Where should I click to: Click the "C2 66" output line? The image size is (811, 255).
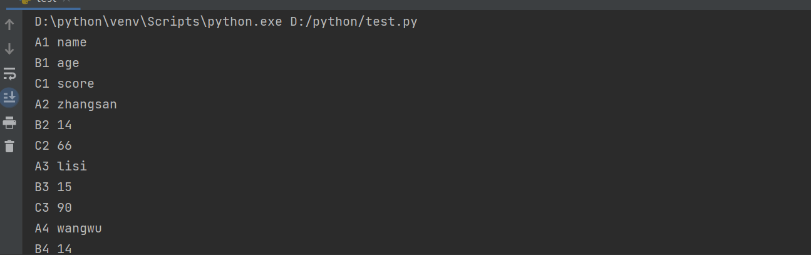point(53,146)
